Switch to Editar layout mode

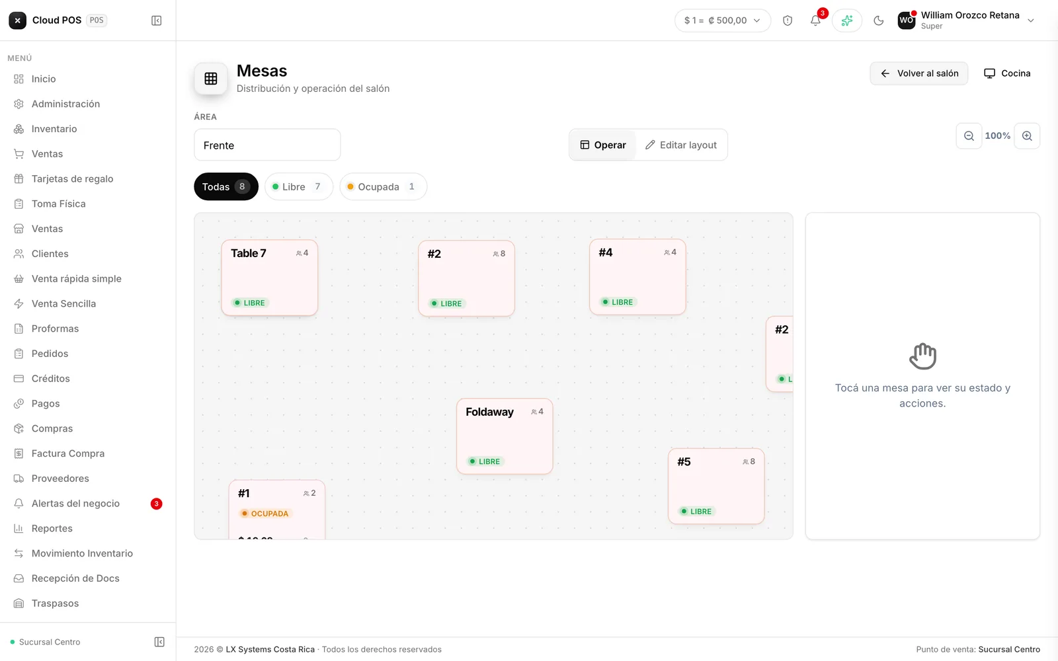[681, 145]
